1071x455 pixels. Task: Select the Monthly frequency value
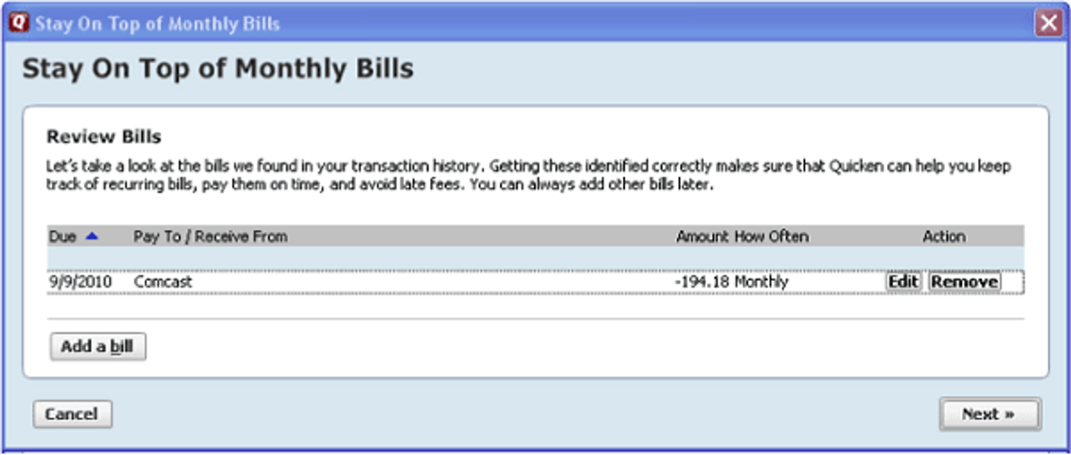pyautogui.click(x=761, y=282)
